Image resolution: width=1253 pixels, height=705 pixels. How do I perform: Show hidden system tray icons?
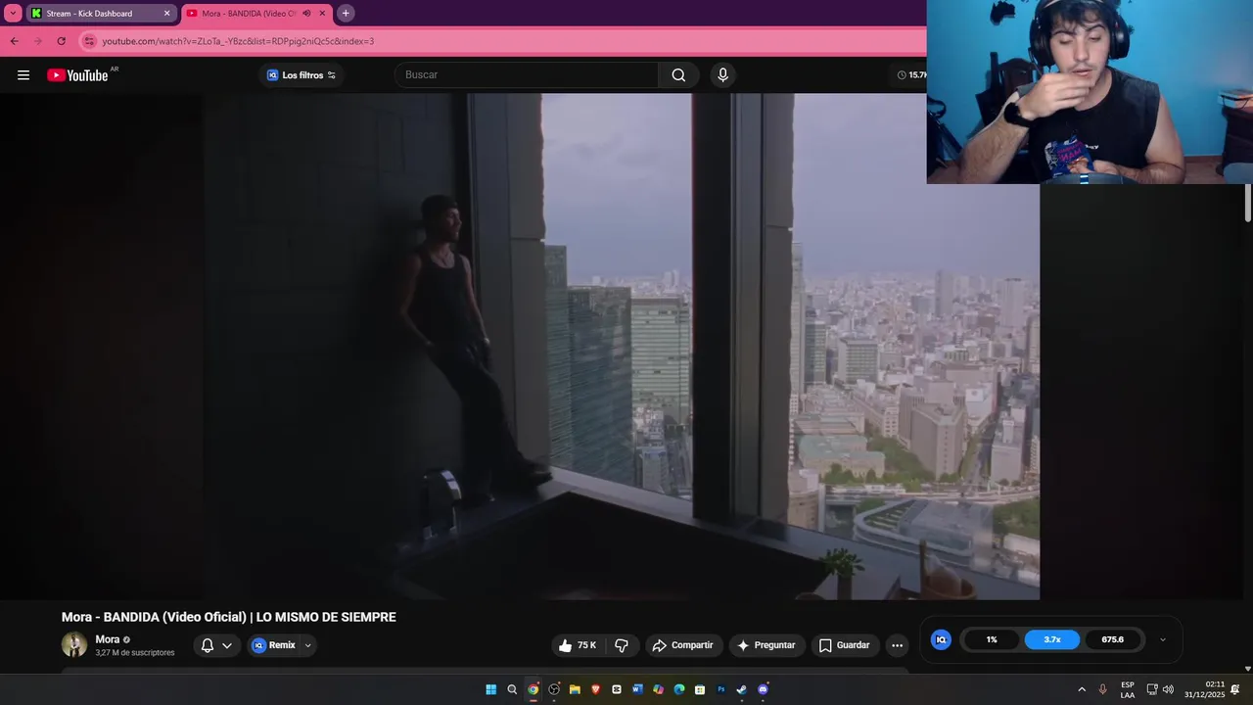click(x=1082, y=689)
